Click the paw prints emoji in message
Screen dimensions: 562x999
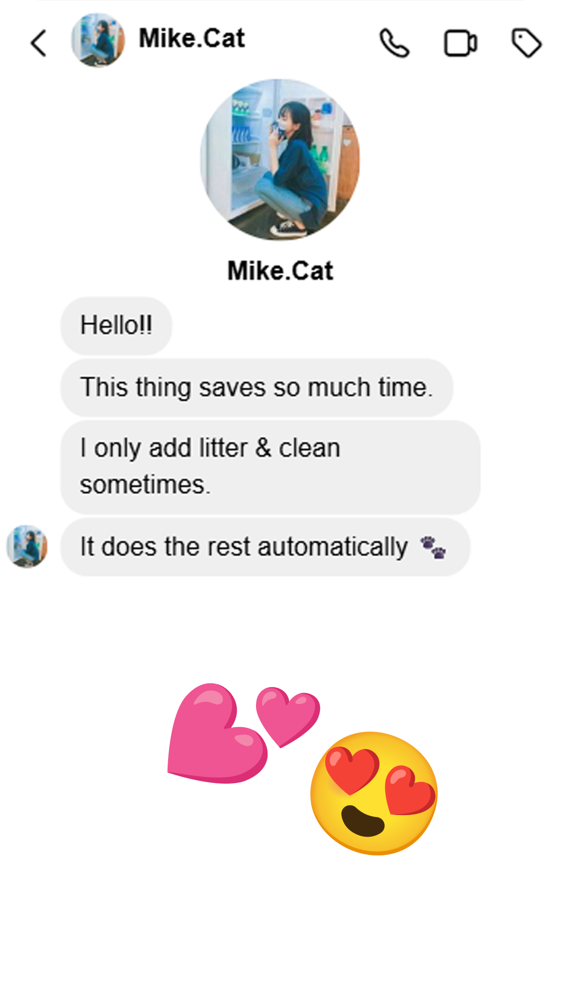click(433, 548)
